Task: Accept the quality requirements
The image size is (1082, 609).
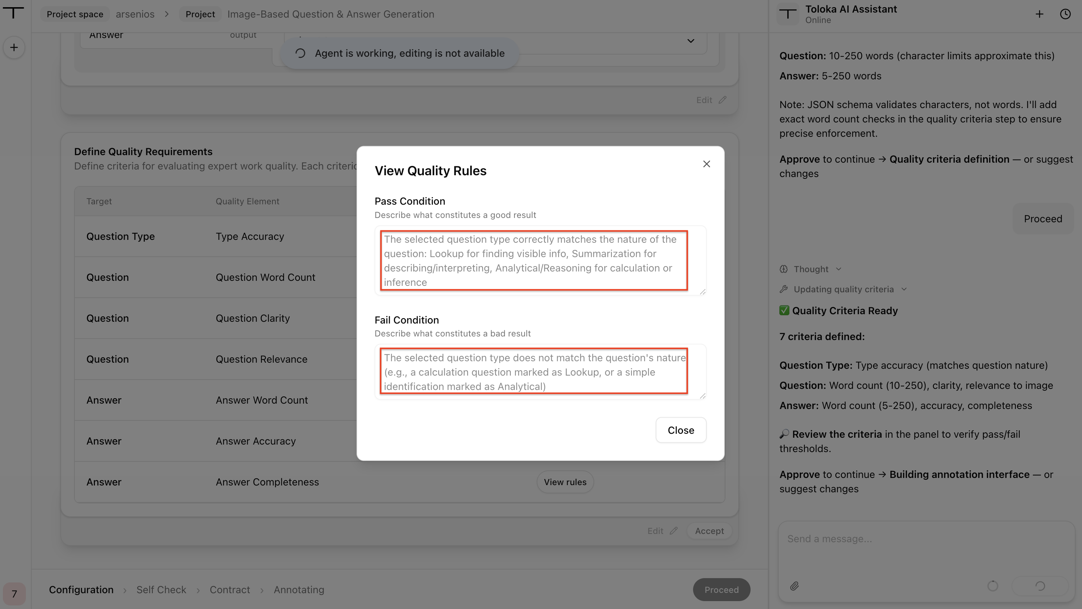Action: 709,531
